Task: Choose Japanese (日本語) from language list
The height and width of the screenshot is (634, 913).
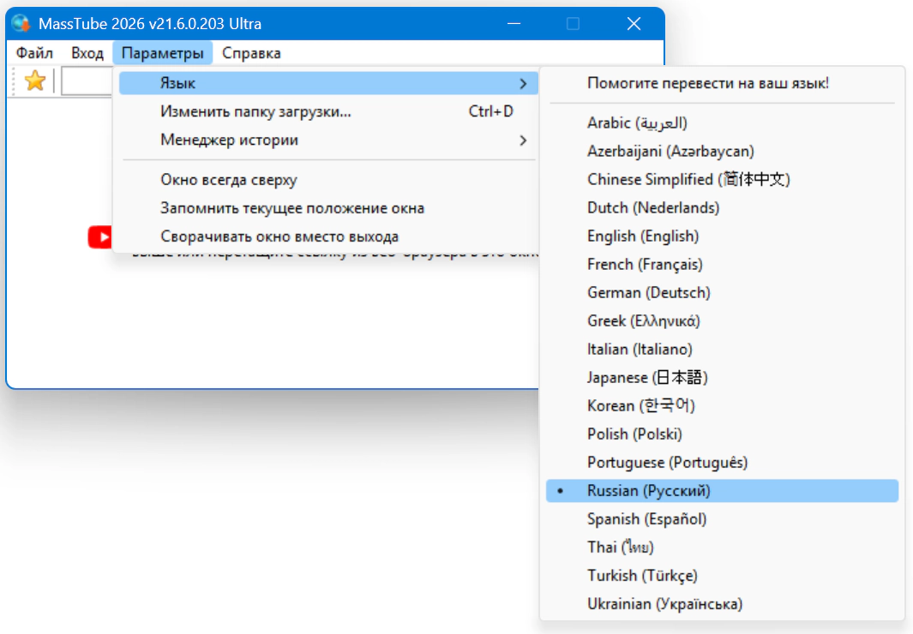Action: 647,377
